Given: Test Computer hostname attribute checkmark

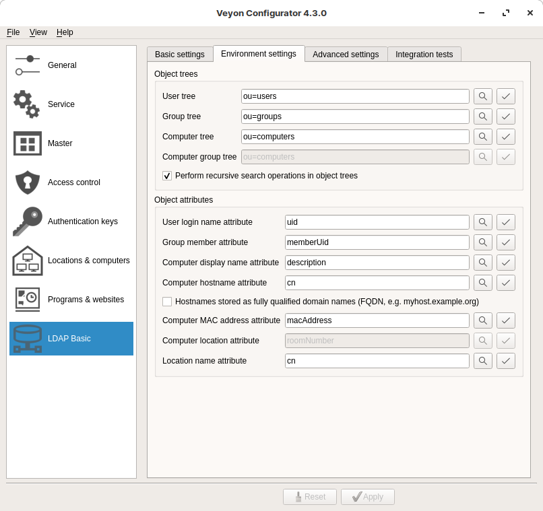Looking at the screenshot, I should 505,283.
